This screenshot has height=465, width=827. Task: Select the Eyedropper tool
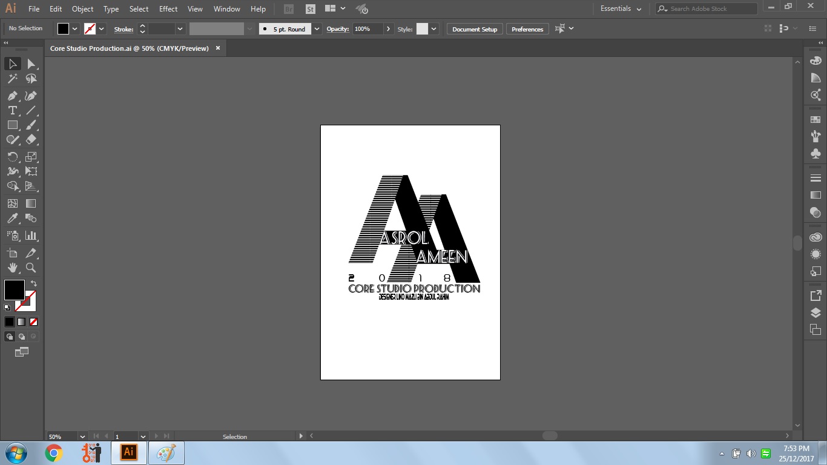tap(12, 218)
